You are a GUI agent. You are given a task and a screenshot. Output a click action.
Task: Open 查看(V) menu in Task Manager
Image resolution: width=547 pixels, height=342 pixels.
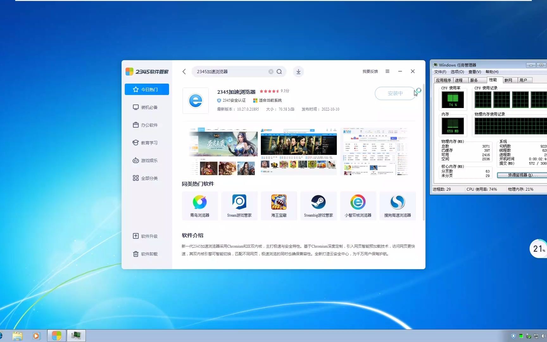(475, 72)
